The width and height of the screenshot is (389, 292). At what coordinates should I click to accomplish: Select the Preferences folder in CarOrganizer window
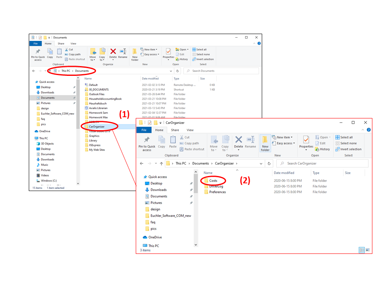pyautogui.click(x=217, y=192)
